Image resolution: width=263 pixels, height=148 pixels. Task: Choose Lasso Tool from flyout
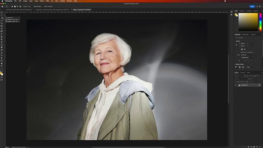pyautogui.click(x=13, y=18)
